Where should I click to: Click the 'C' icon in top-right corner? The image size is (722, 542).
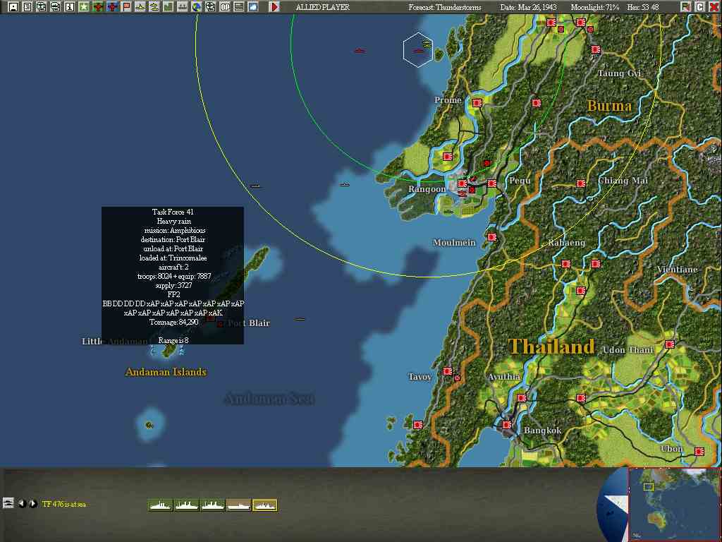[700, 7]
